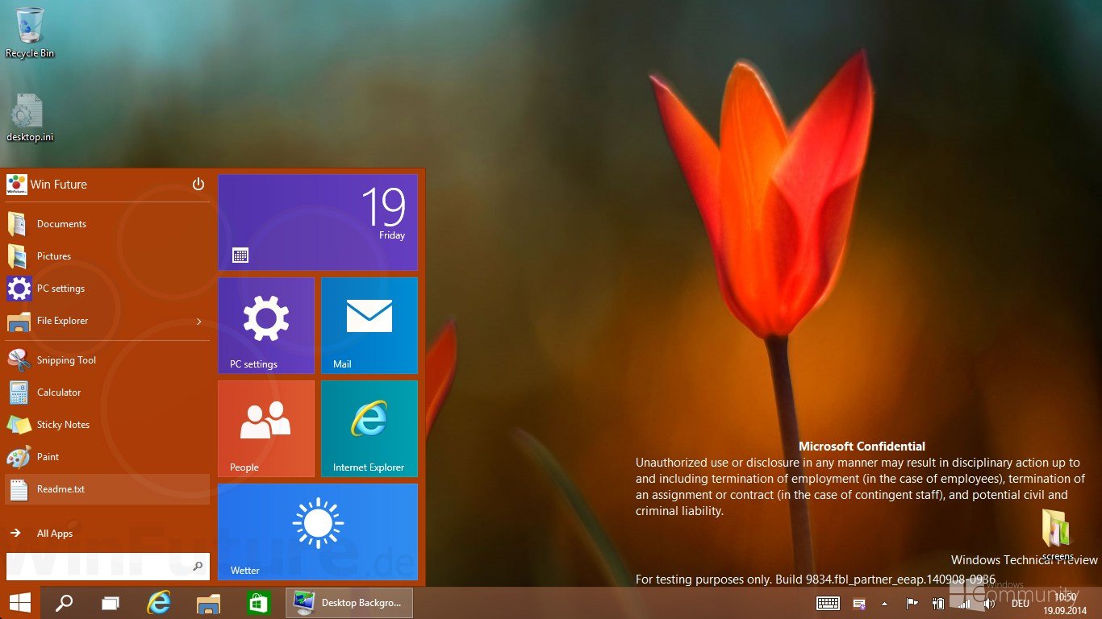1102x619 pixels.
Task: Change the DEU input language
Action: (x=1020, y=604)
